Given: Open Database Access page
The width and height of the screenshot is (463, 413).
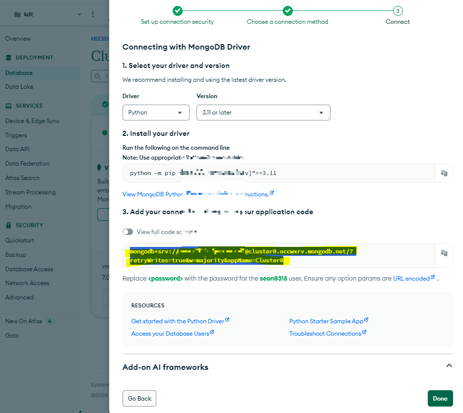Looking at the screenshot, I should pos(29,269).
